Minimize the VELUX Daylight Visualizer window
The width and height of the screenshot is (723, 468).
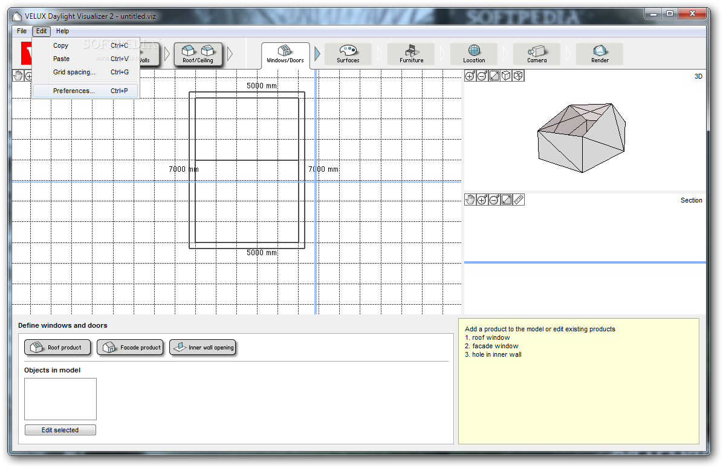point(653,14)
